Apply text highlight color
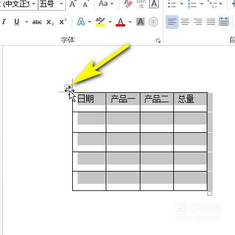235x235 pixels. (100, 22)
